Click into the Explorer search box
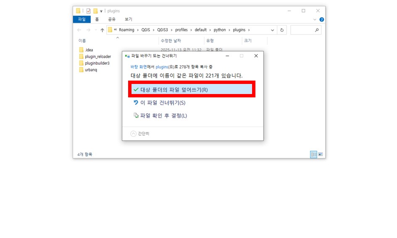 [302, 30]
